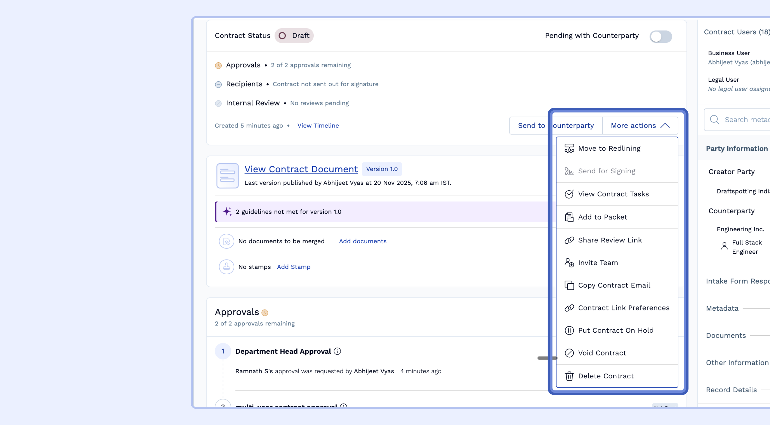The height and width of the screenshot is (425, 770).
Task: Click the View Contract Tasks checkmark icon
Action: (x=569, y=194)
